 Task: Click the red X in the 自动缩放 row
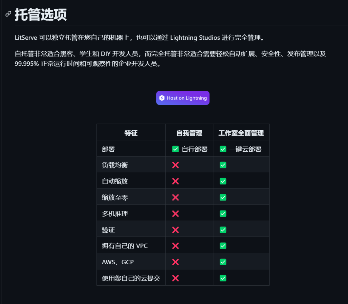pyautogui.click(x=175, y=181)
